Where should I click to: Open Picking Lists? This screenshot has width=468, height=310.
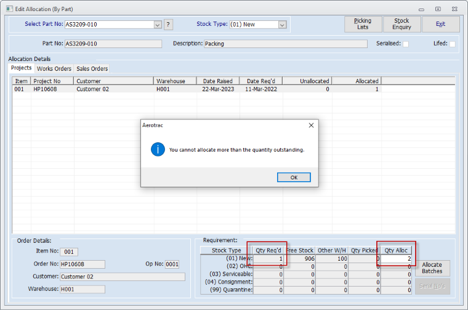point(363,24)
